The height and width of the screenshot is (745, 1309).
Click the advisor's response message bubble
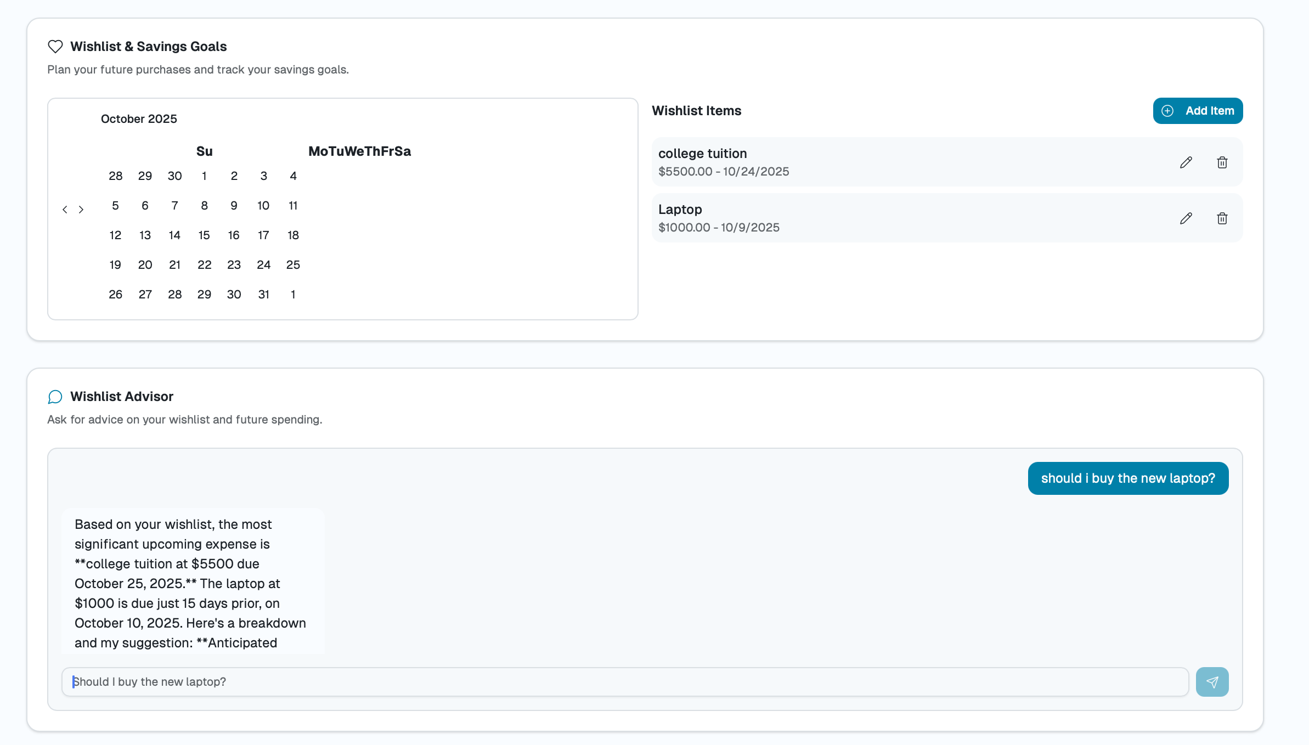192,582
